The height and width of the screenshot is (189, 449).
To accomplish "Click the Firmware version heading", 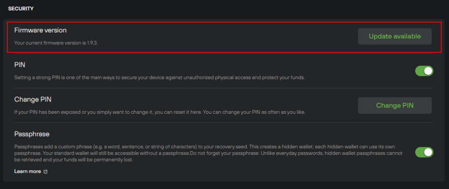I will pyautogui.click(x=40, y=30).
